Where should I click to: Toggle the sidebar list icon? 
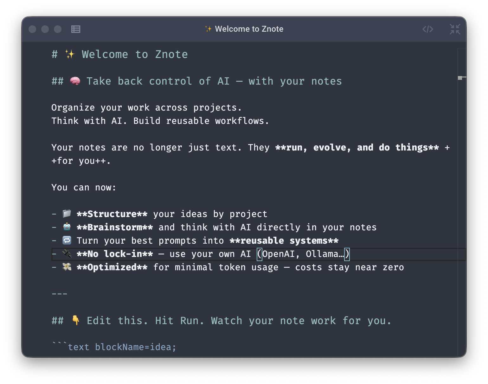coord(76,29)
